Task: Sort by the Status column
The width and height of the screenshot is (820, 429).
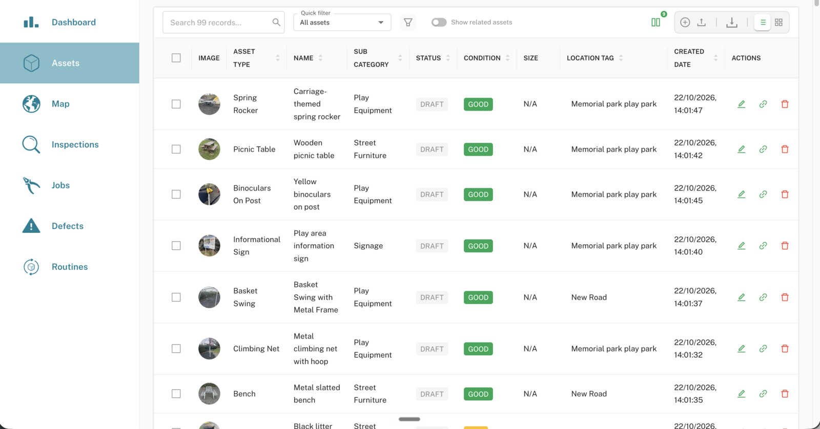Action: coord(448,58)
